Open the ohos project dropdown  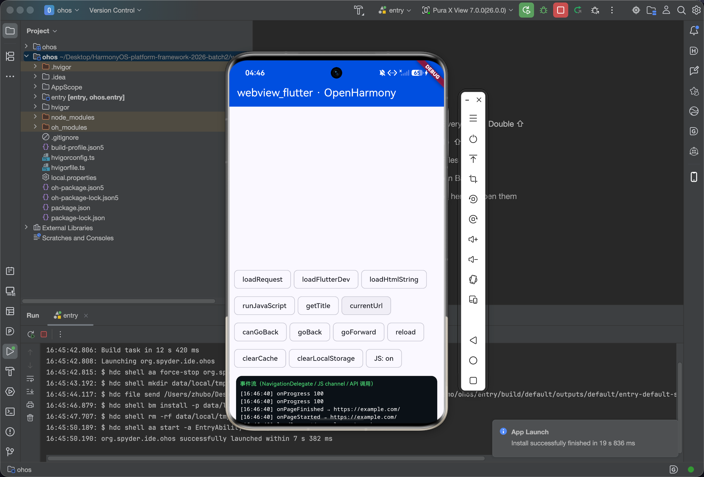62,10
